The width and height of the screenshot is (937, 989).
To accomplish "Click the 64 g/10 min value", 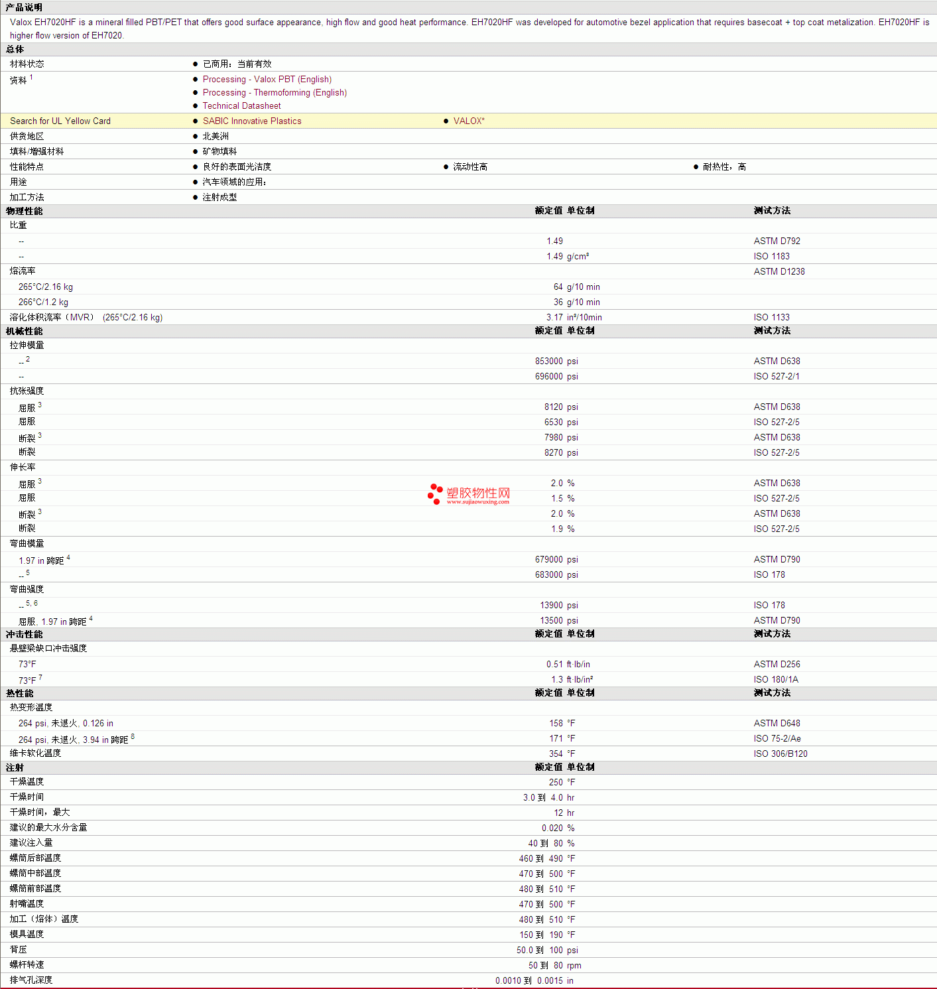I will coord(576,287).
